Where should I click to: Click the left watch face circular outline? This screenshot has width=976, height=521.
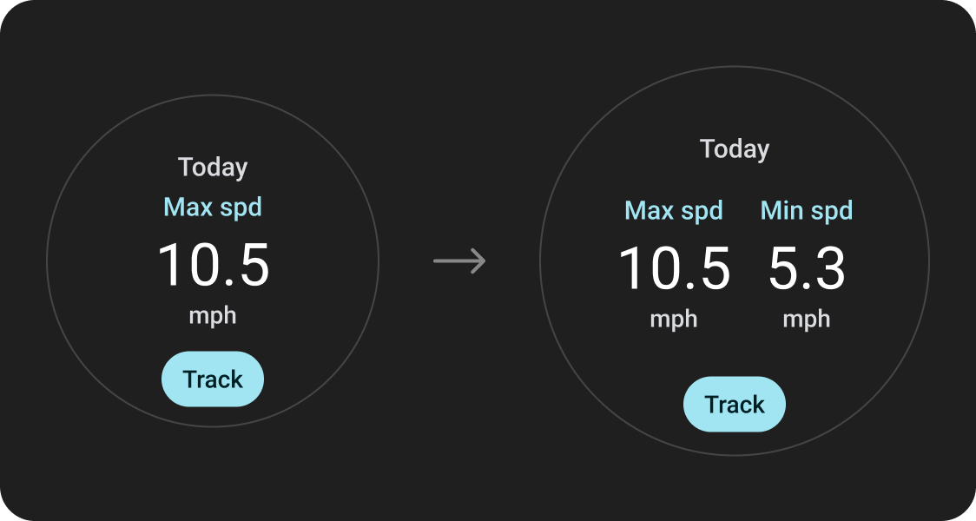(x=47, y=260)
